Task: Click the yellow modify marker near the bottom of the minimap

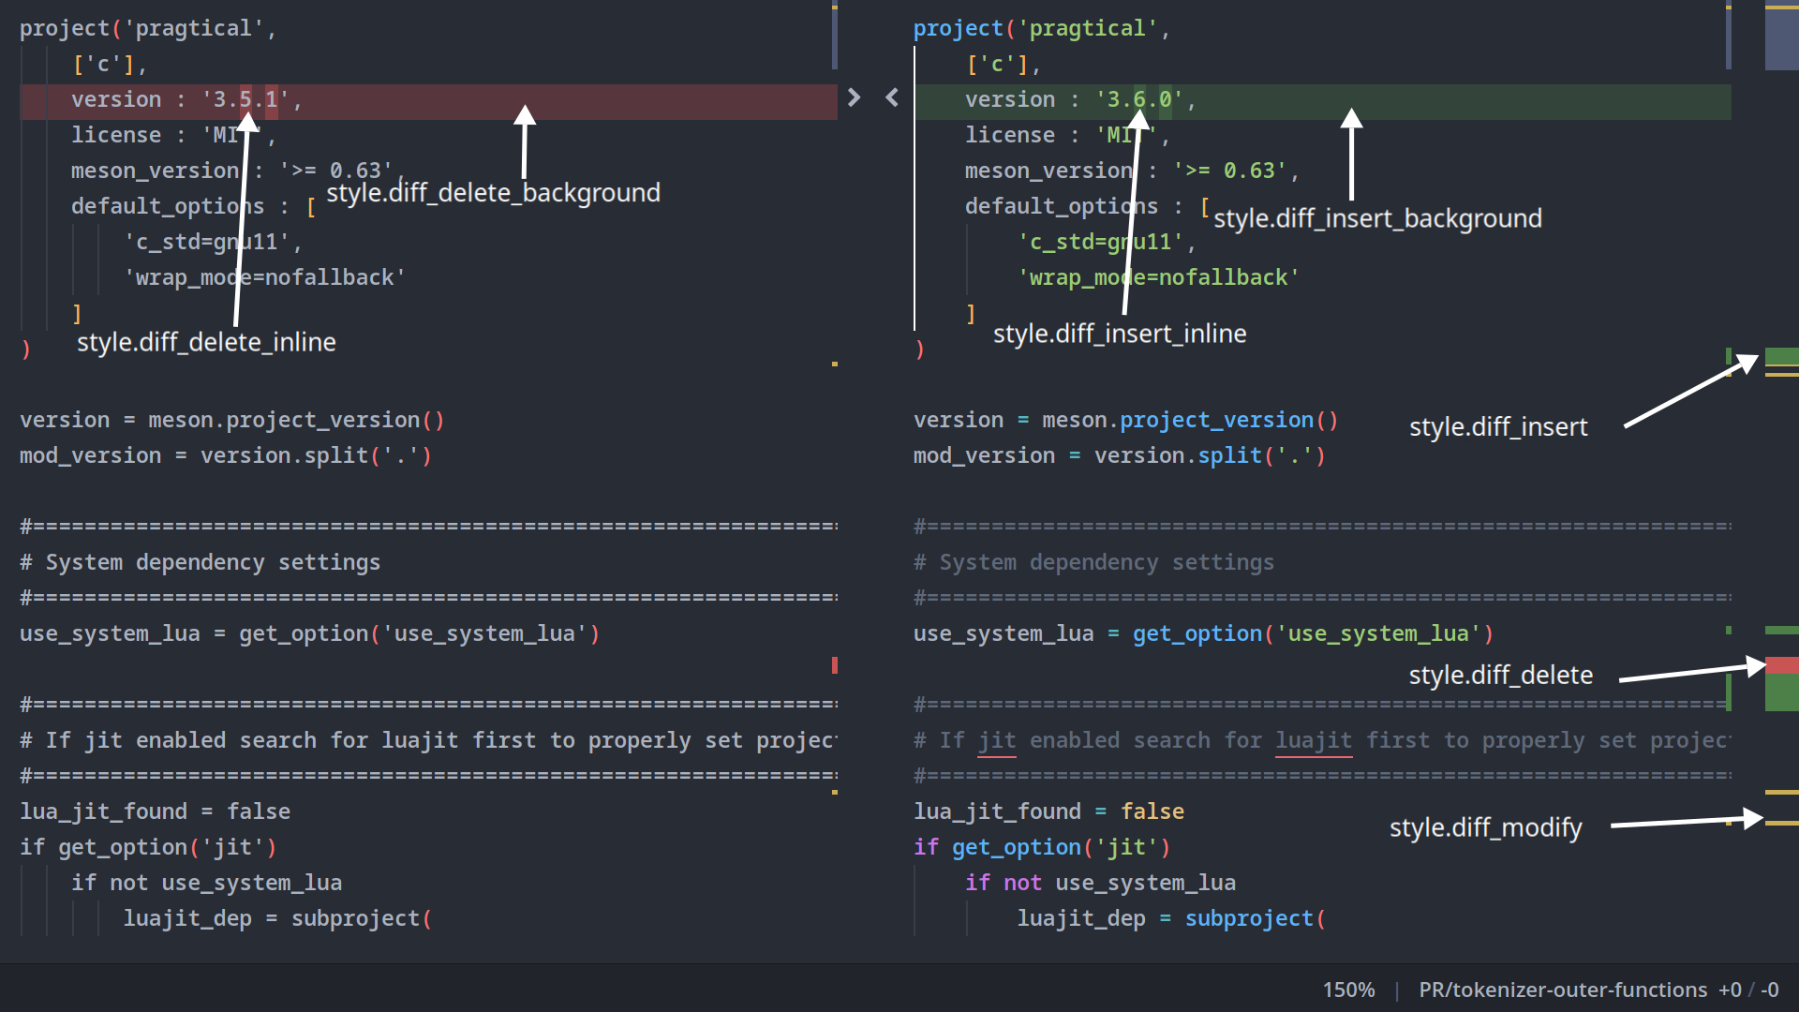Action: [x=1781, y=823]
